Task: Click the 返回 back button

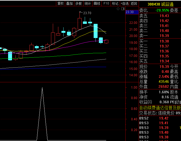Action: tap(134, 3)
